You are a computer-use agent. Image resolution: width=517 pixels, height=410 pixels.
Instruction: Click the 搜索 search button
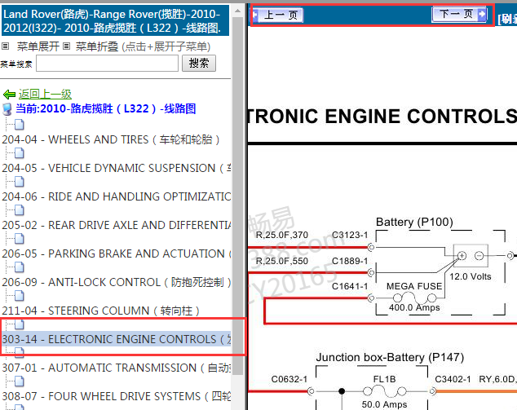tap(199, 63)
